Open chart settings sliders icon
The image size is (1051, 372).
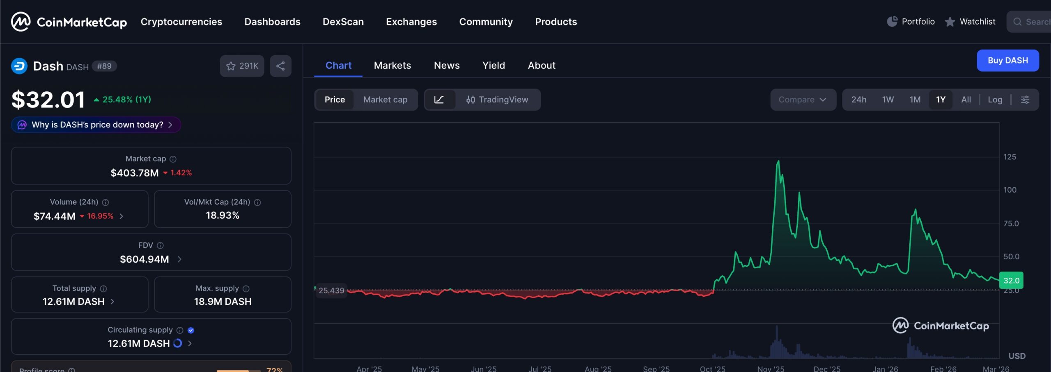coord(1025,100)
